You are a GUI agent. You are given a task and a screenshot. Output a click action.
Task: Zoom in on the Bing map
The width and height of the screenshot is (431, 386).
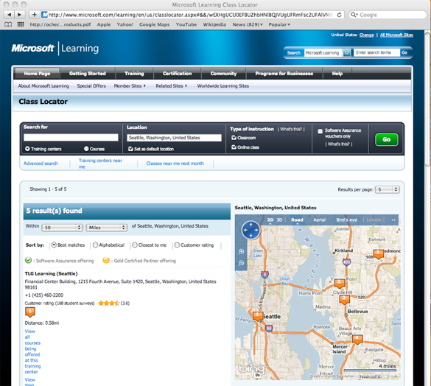coord(241,251)
